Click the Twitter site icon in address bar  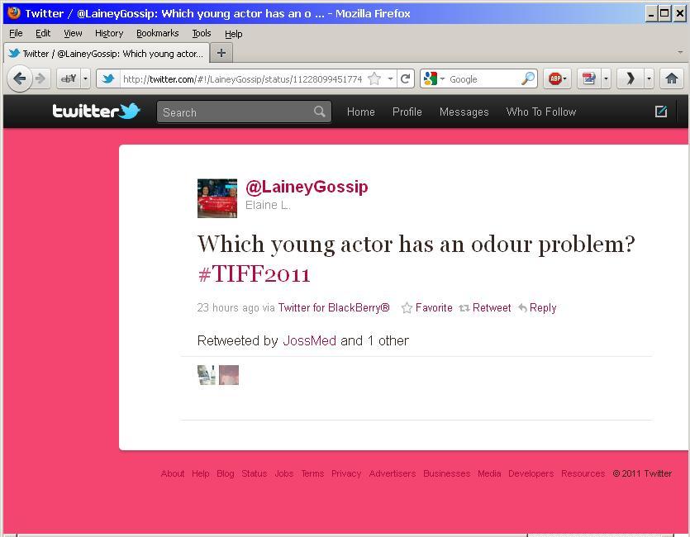(x=108, y=78)
